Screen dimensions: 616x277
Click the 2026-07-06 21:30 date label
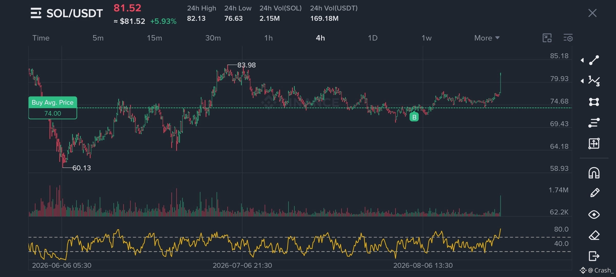click(242, 265)
